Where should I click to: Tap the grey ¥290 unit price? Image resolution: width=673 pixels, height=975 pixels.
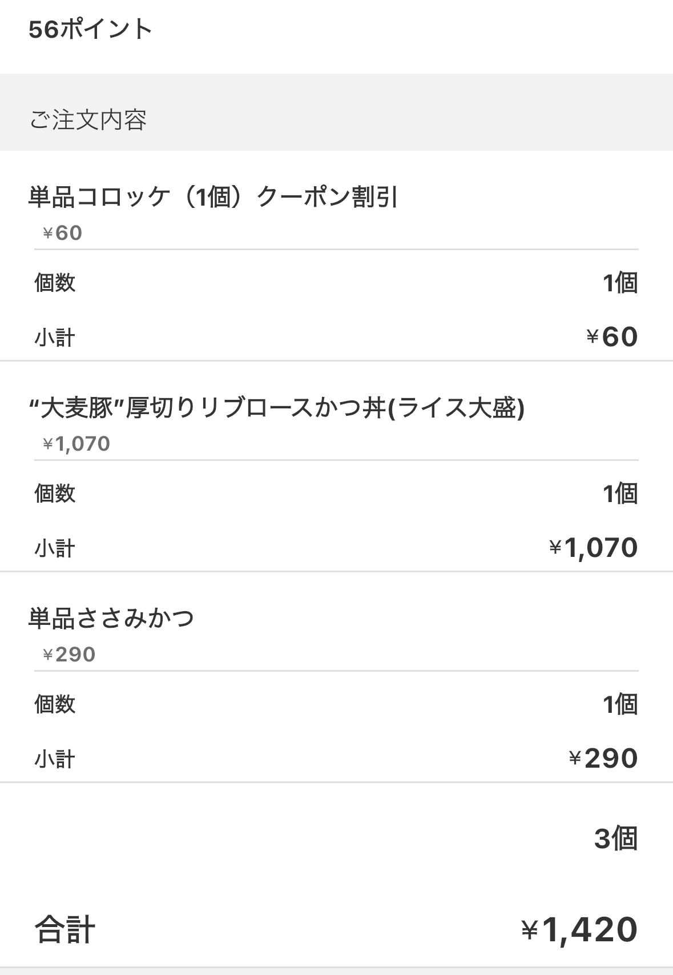(69, 655)
